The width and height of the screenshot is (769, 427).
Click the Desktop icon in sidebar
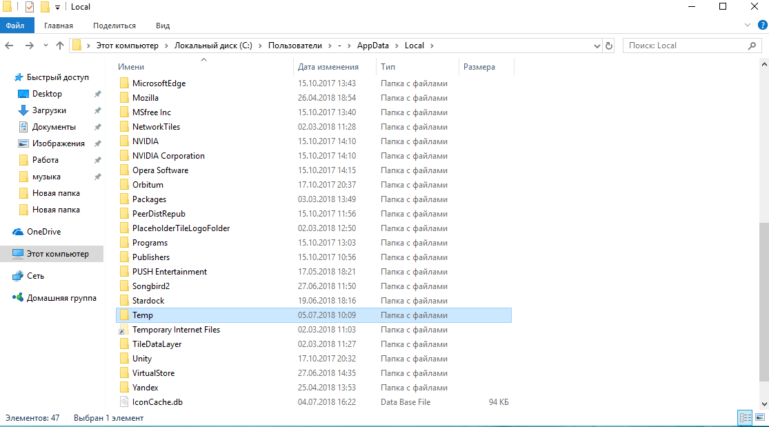pos(23,94)
